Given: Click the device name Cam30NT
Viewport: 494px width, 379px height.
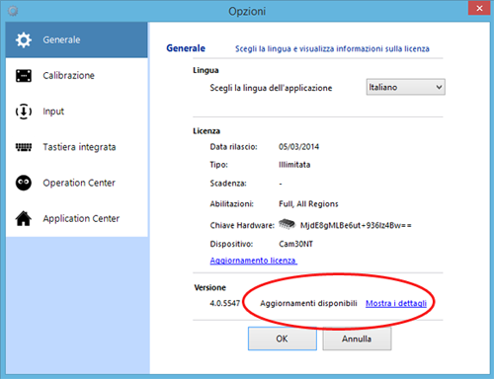Looking at the screenshot, I should point(295,244).
